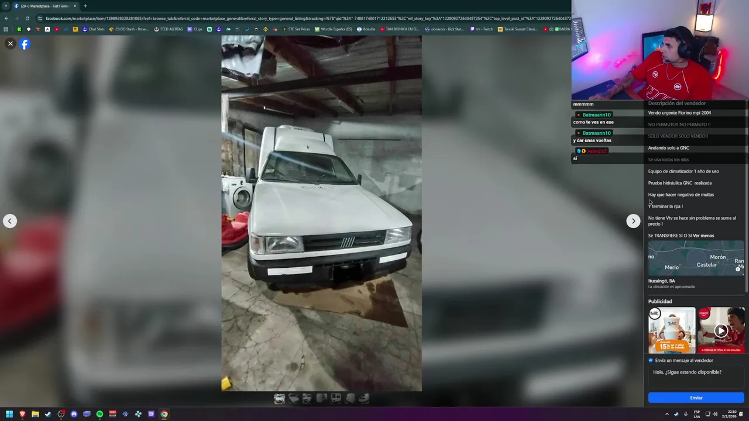Open the Tanuki Sunset Classic bookmark
Image resolution: width=749 pixels, height=421 pixels.
tap(518, 29)
